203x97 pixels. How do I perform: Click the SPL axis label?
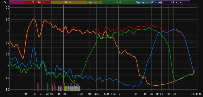[x=6, y=2]
